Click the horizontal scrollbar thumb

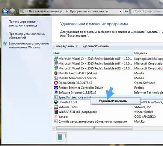coord(94,128)
